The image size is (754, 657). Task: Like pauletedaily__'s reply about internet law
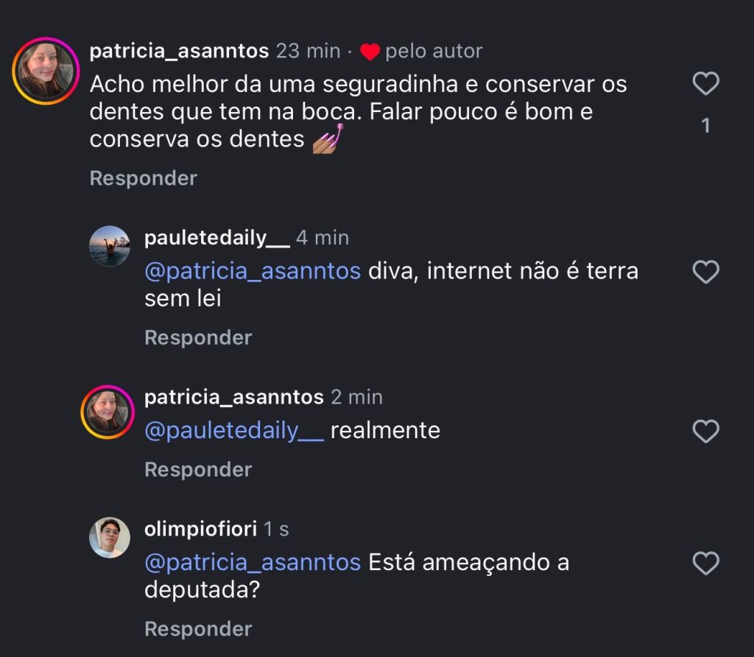706,273
